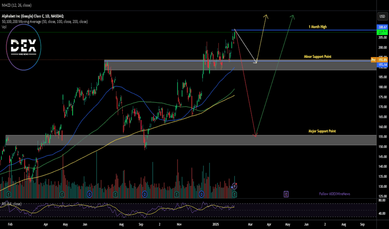
Task: Click the 2025 label on time axis
Action: coord(216,224)
